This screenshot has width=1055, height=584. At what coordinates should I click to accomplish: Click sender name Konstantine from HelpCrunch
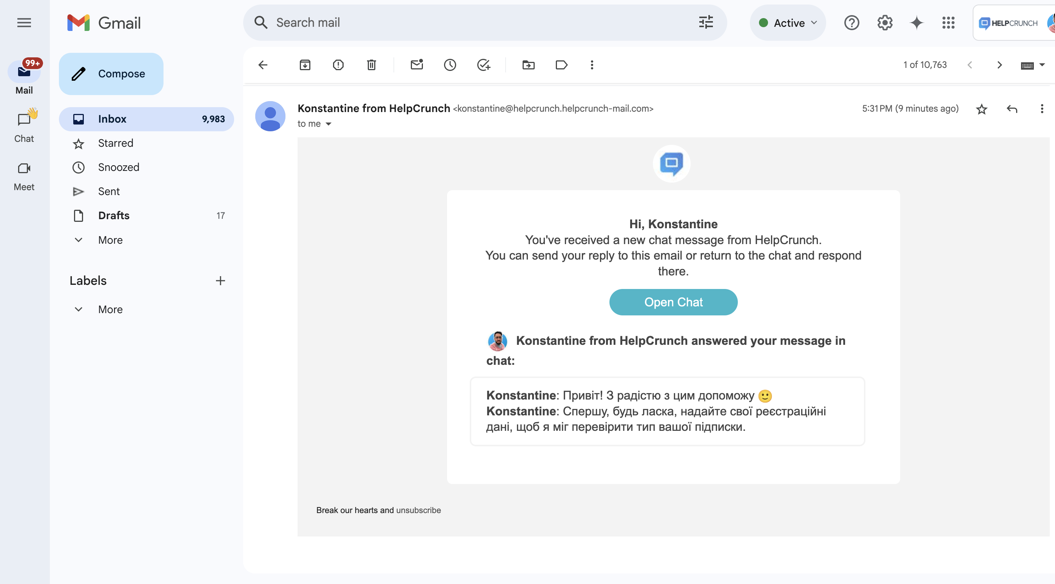coord(373,108)
